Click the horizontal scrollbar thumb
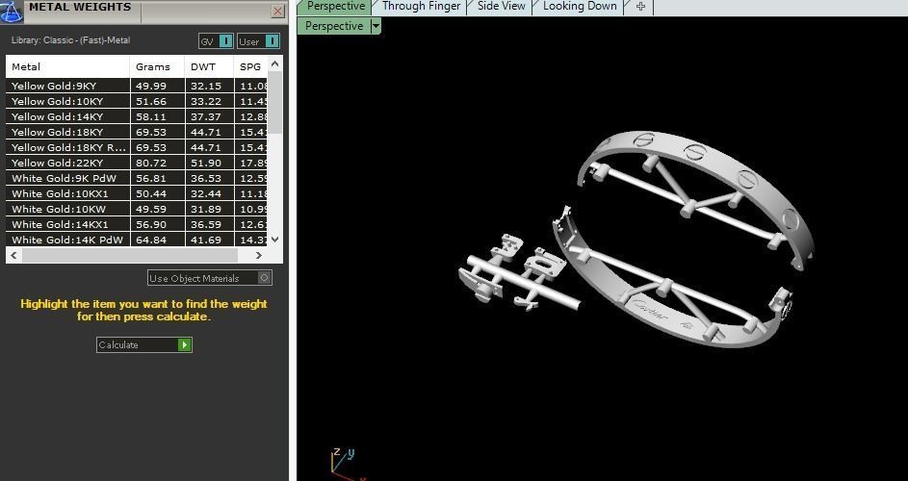908x481 pixels. click(130, 255)
